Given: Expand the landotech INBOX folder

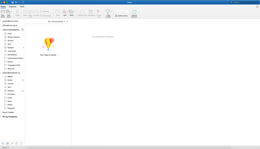Looking at the screenshot, I should coord(3,76).
